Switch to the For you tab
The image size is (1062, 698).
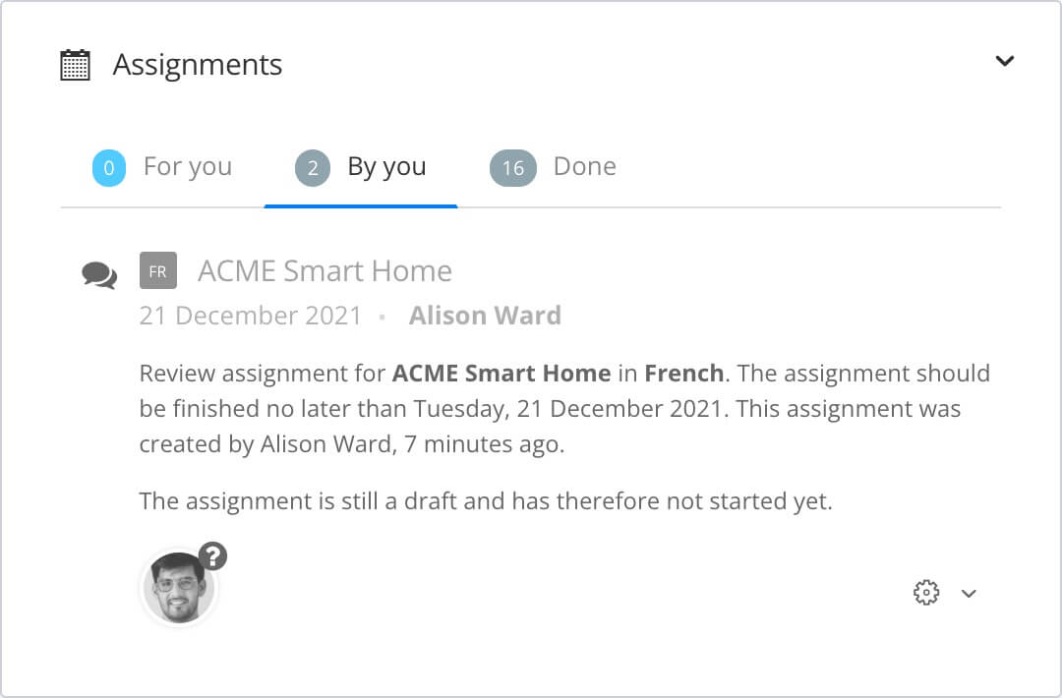tap(188, 167)
